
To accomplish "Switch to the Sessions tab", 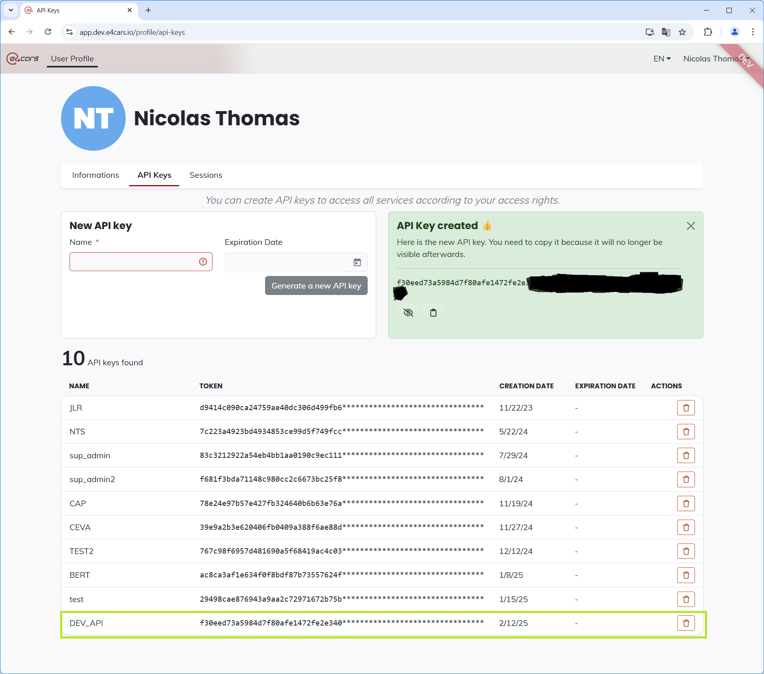I will [x=206, y=175].
